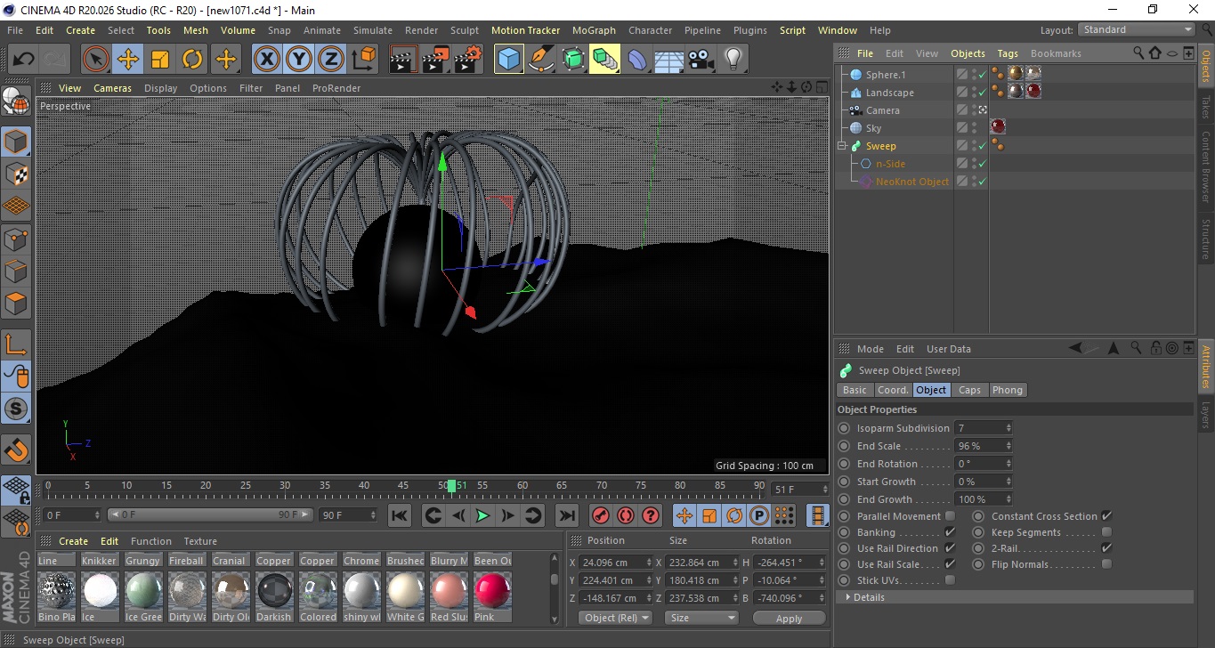Screen dimensions: 1215x648
Task: Toggle Use Rail Direction checkbox
Action: 950,548
